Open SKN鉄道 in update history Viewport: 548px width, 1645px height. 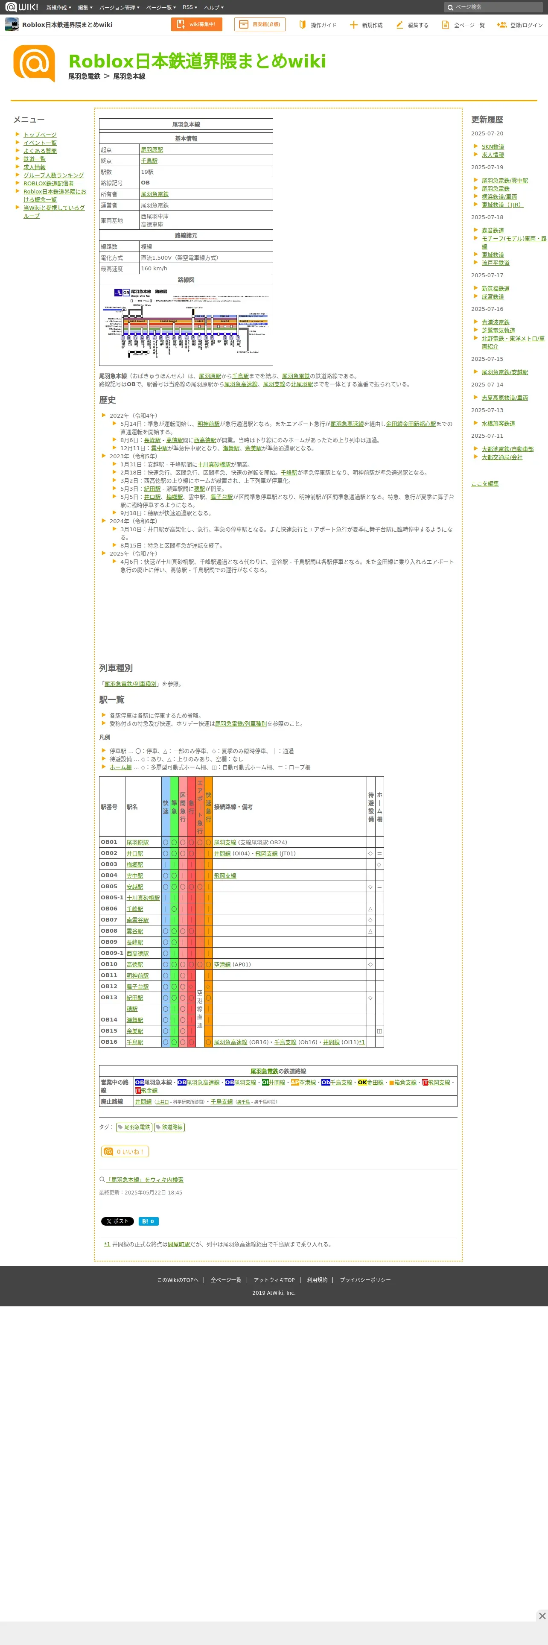(x=493, y=147)
